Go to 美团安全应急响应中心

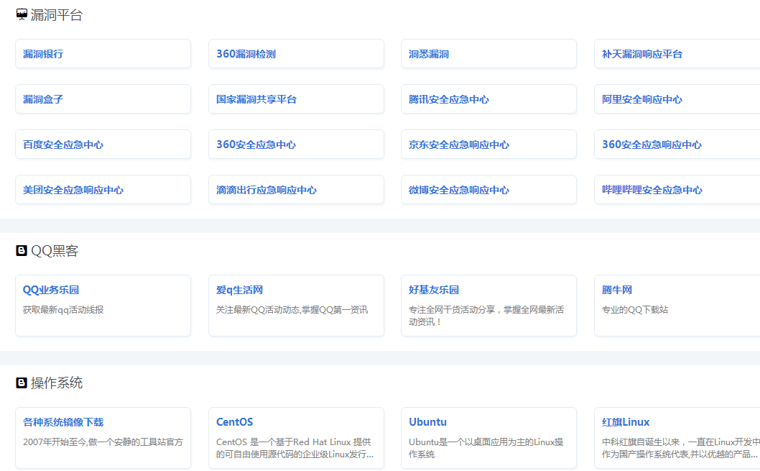73,190
